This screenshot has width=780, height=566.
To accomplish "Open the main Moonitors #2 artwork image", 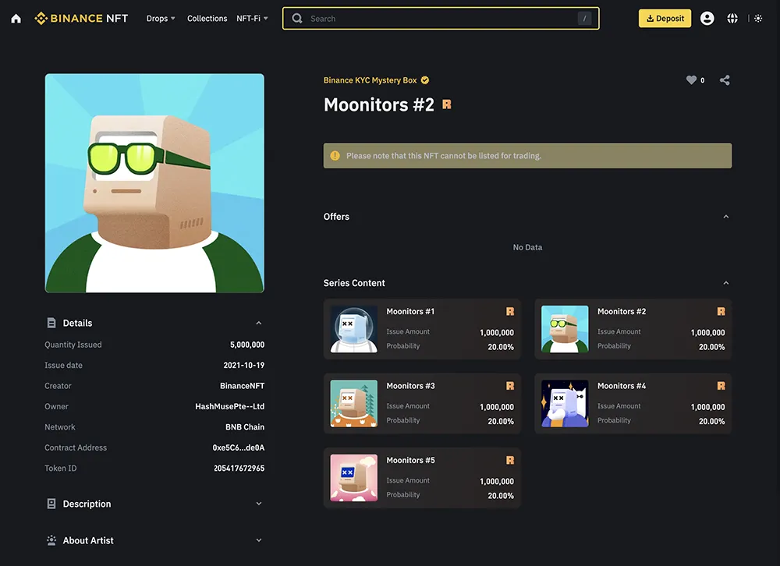I will [154, 183].
